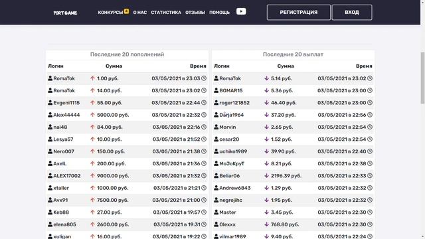Click the down arrow beside 768.80 руб.
The image size is (425, 239).
click(x=266, y=224)
